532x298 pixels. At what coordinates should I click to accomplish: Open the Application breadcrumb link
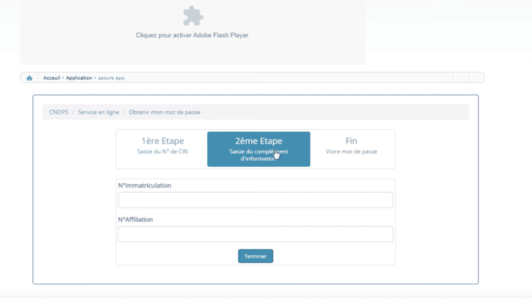pyautogui.click(x=79, y=78)
